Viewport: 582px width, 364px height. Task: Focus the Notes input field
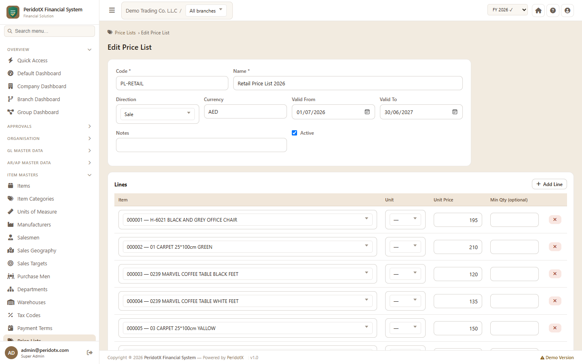click(201, 145)
